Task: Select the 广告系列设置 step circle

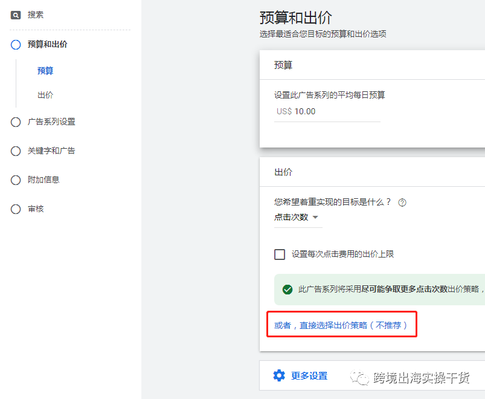Action: click(x=15, y=122)
